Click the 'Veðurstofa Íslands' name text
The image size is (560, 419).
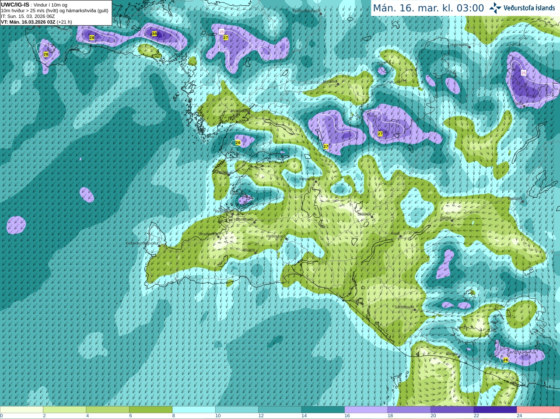click(529, 8)
